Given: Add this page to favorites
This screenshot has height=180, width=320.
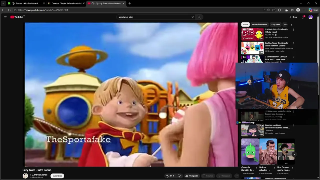Looking at the screenshot, I should (273, 10).
